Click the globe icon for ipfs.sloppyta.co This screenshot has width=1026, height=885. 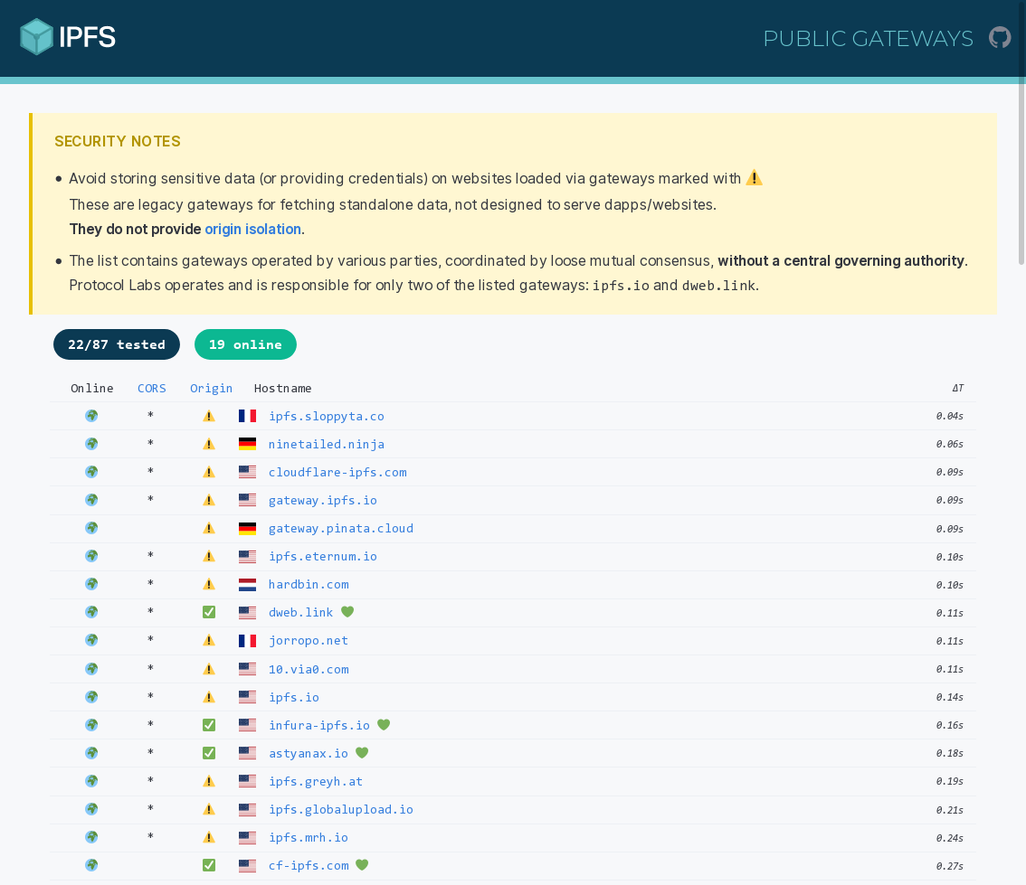[91, 416]
